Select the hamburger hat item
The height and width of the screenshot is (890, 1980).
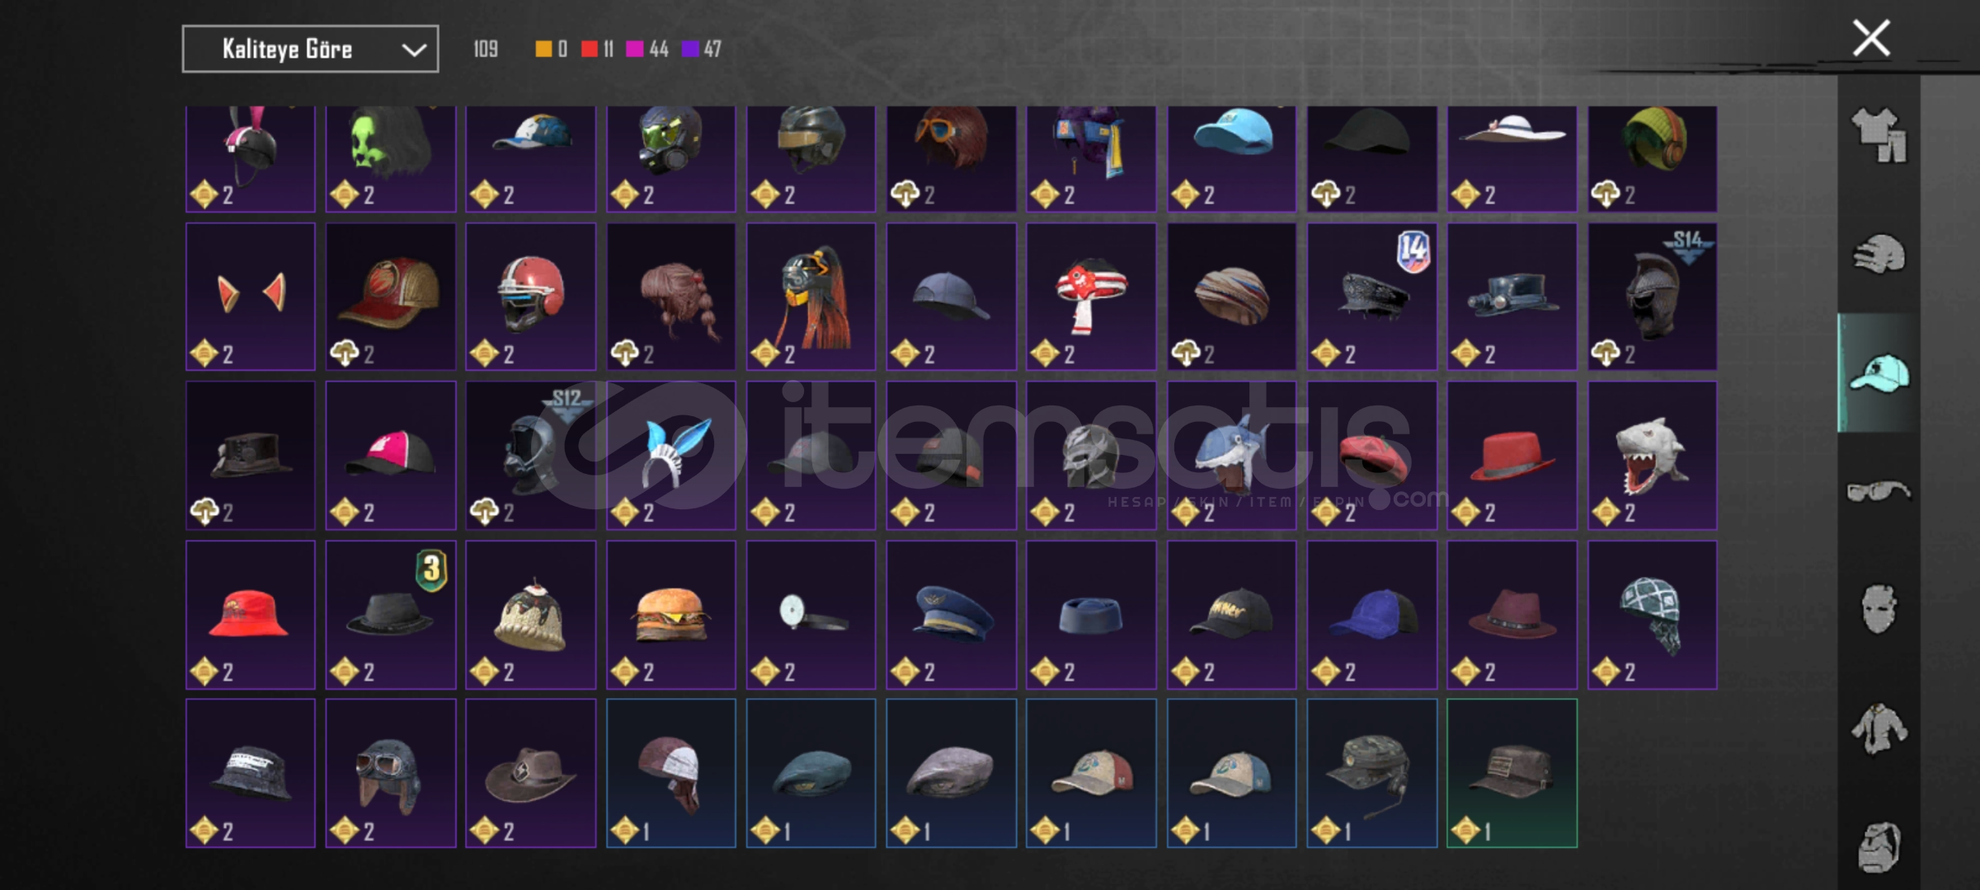pos(671,615)
